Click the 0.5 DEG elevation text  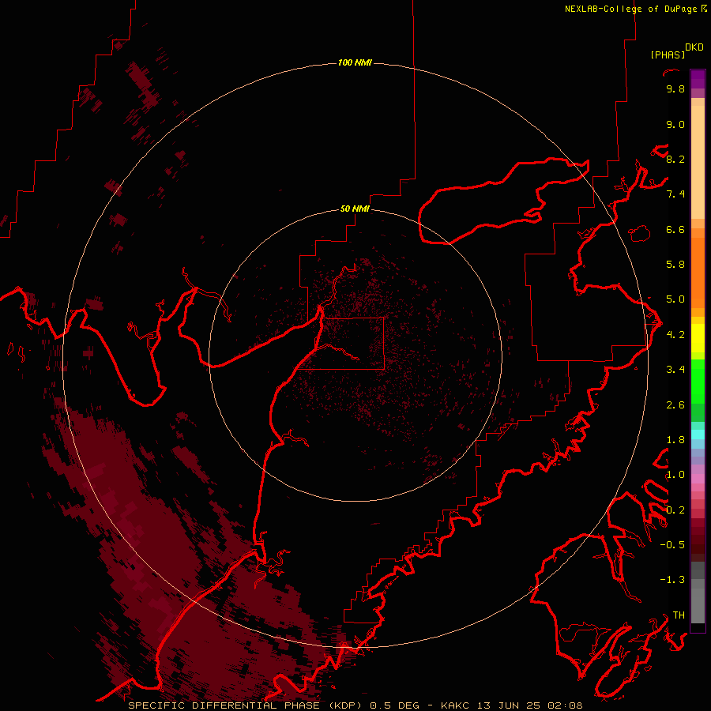point(394,705)
